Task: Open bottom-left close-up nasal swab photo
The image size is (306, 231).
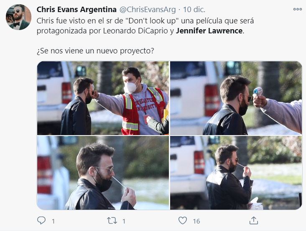Action: (x=103, y=173)
